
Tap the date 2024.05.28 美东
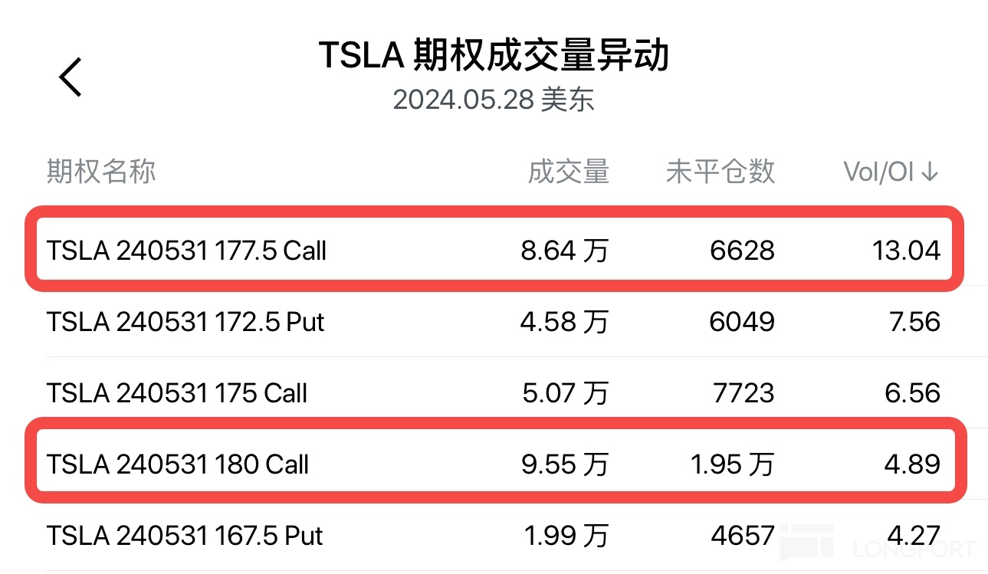(494, 100)
